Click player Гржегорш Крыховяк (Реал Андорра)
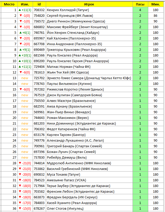This screenshot has width=165, height=212. 76,50
